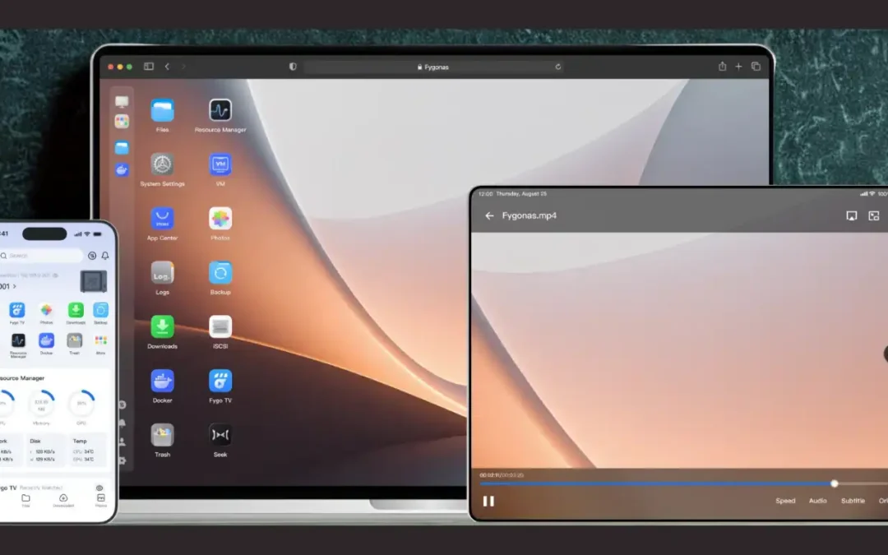This screenshot has height=555, width=888.
Task: Toggle the eye icon beside Recently Watched
Action: [99, 488]
